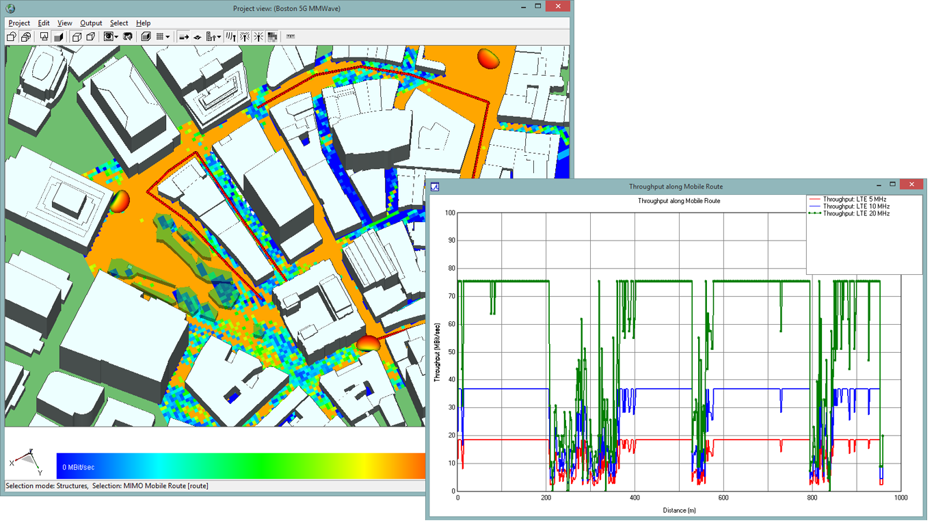This screenshot has height=525, width=934.
Task: Click the gradient arrow toolbar icon
Action: pyautogui.click(x=184, y=37)
